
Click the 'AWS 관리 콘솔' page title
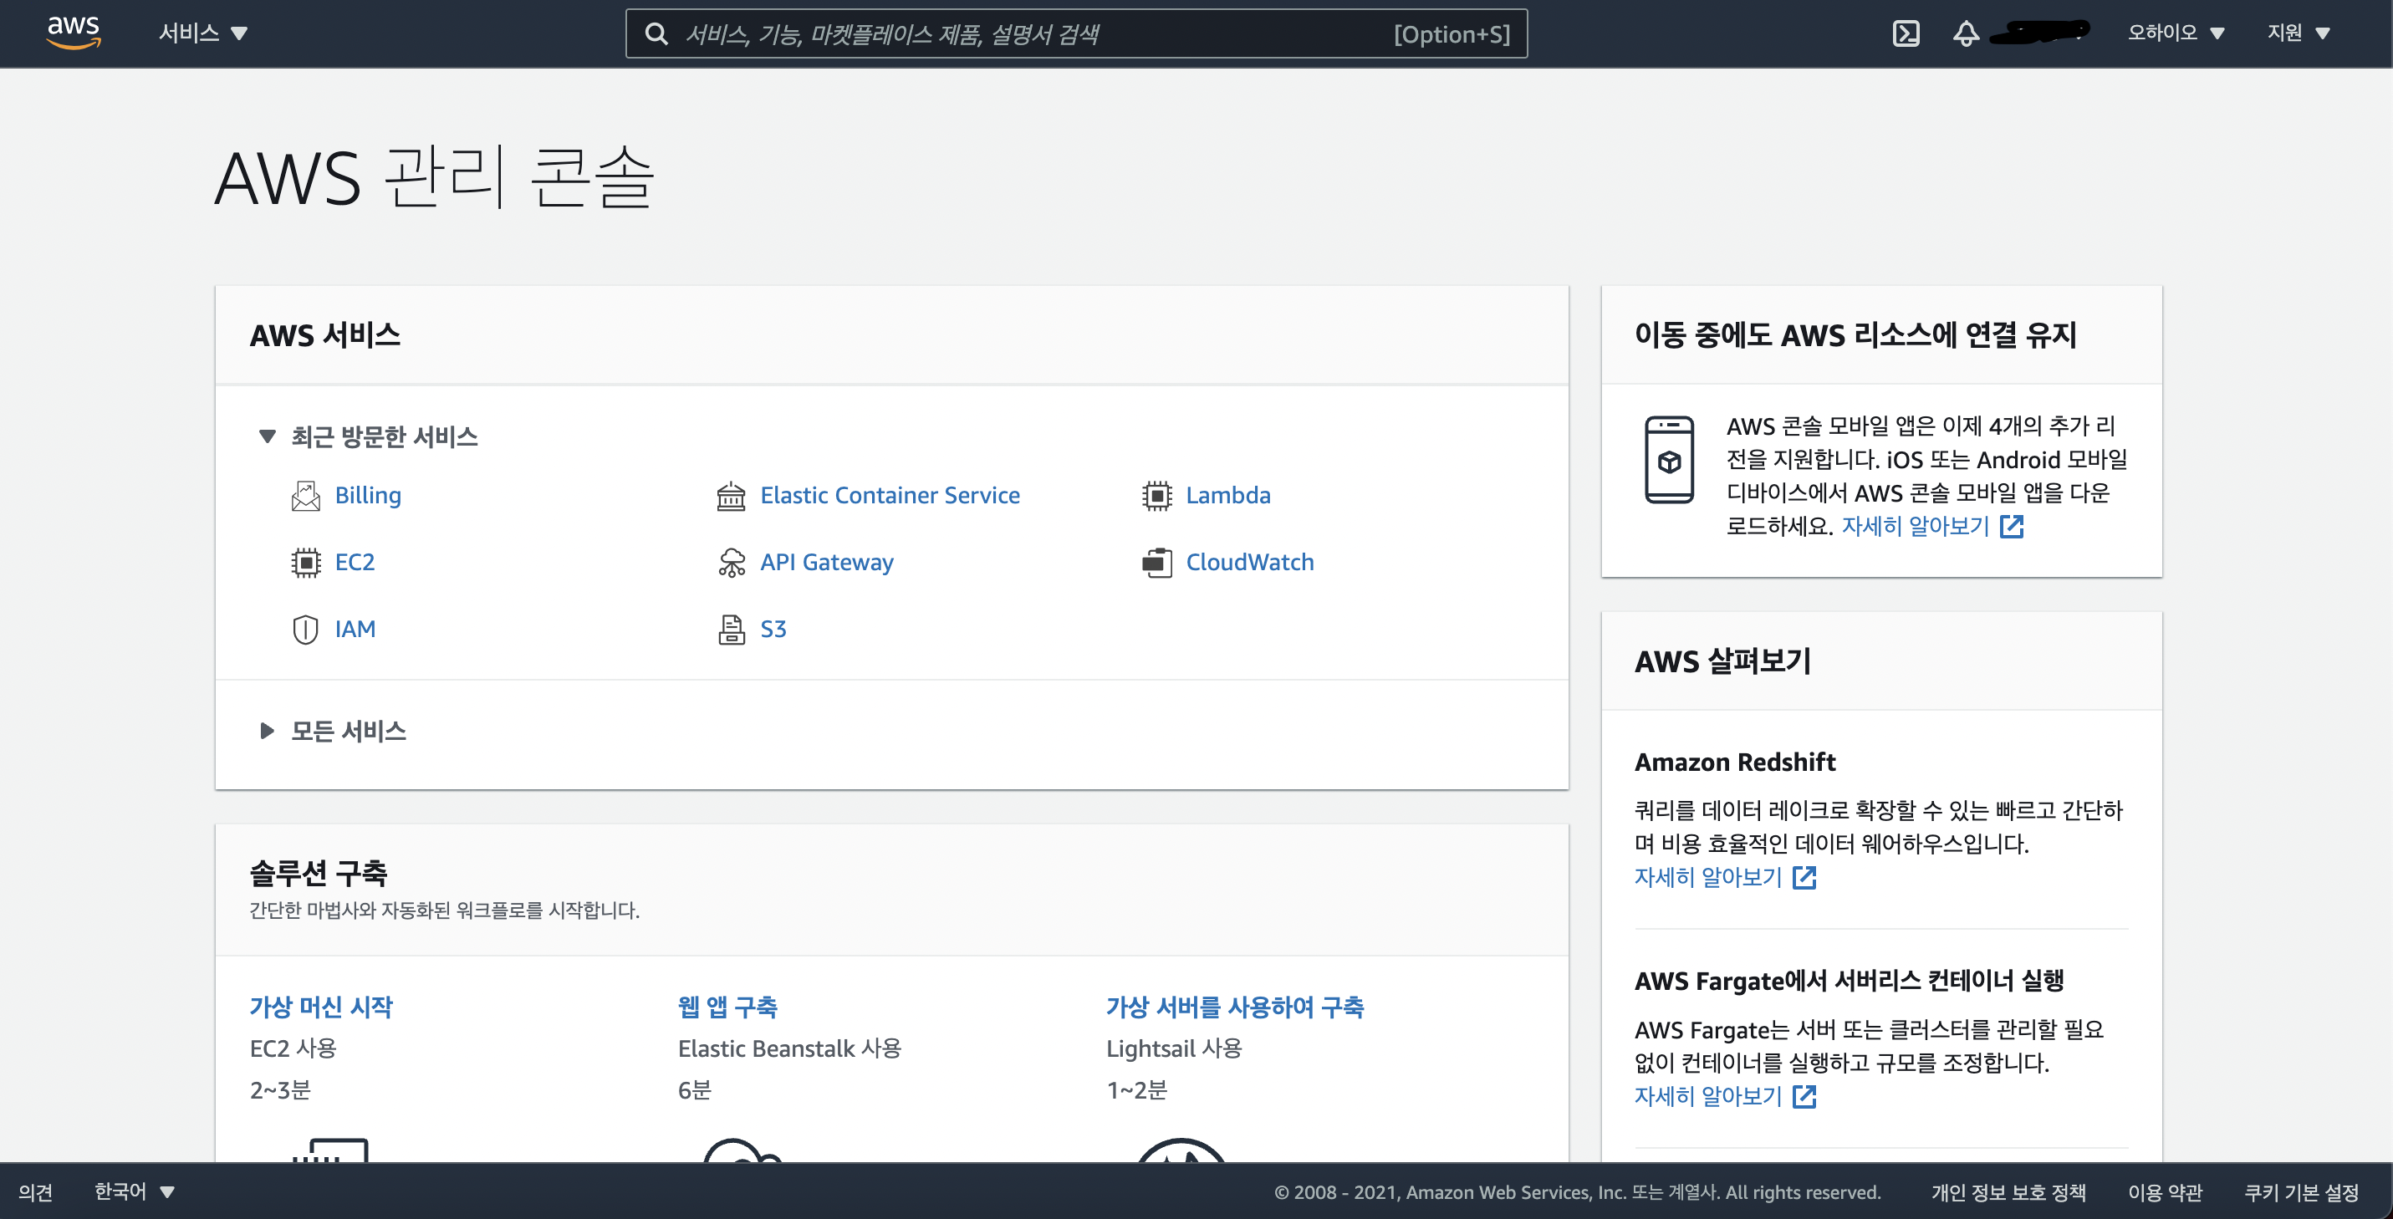pyautogui.click(x=435, y=177)
